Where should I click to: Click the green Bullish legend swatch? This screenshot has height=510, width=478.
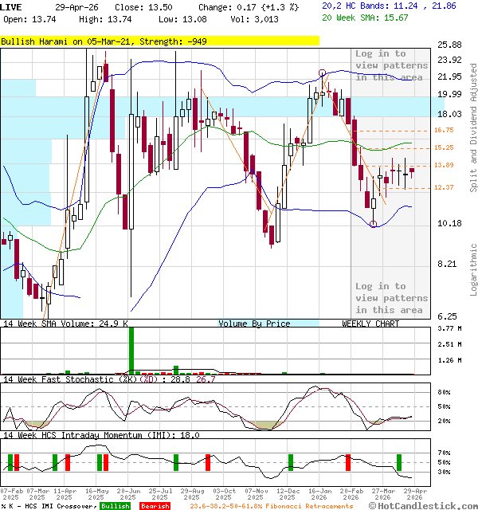click(x=116, y=506)
